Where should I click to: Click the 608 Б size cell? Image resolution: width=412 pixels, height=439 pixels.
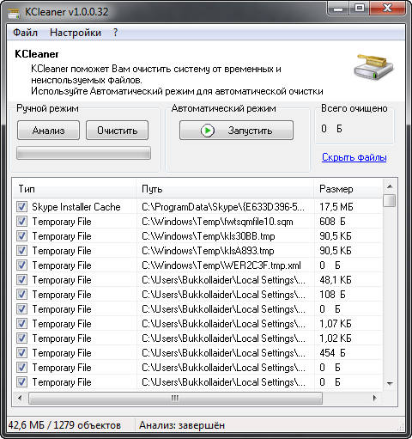point(332,222)
